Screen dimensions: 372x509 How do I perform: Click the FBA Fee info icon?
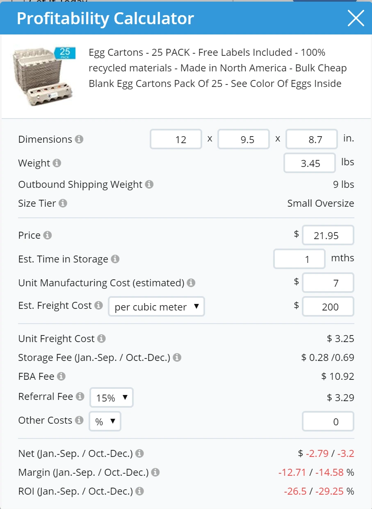pyautogui.click(x=61, y=376)
